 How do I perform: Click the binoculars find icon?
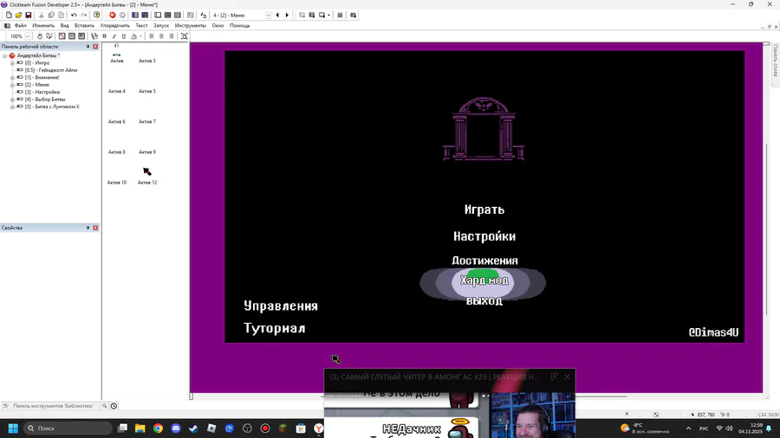(354, 15)
